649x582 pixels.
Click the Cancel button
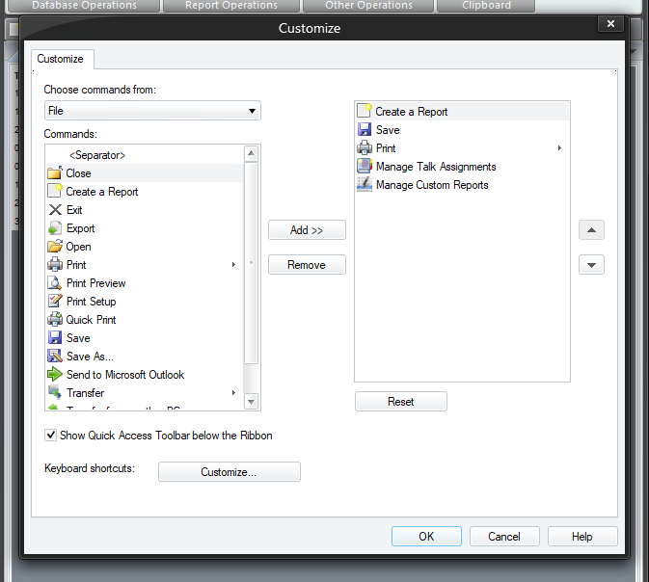point(504,537)
